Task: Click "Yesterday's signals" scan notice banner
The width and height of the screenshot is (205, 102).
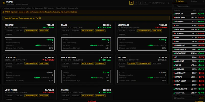Action: click(86, 18)
